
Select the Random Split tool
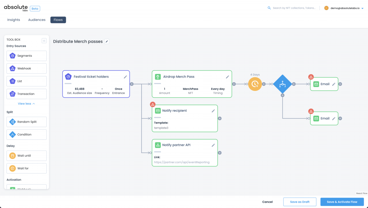[27, 122]
